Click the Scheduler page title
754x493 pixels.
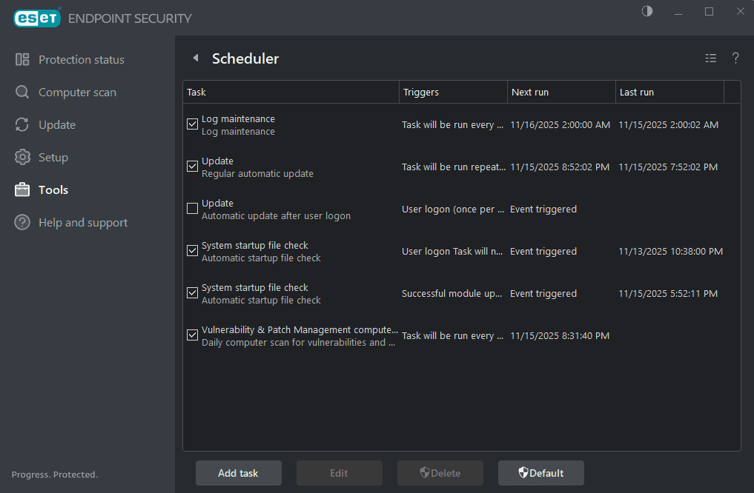[245, 58]
